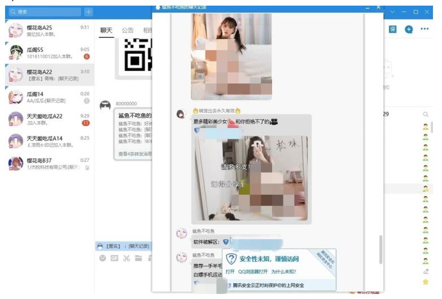
Task: Select 天天爱吃瓜A22 chat in list
Action: coord(45,119)
